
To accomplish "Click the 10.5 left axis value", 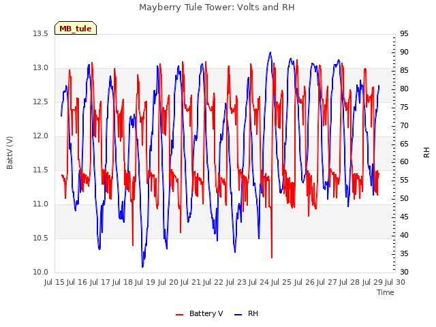I will click(x=41, y=238).
